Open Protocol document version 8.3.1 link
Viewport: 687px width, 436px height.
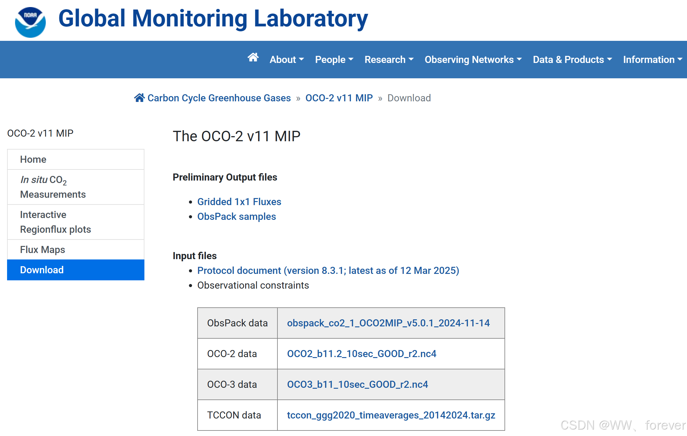coord(328,271)
